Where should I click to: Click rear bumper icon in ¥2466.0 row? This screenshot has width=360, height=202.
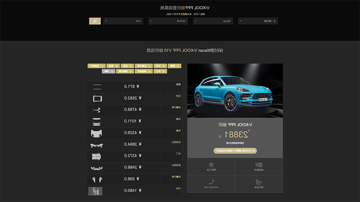click(x=97, y=168)
